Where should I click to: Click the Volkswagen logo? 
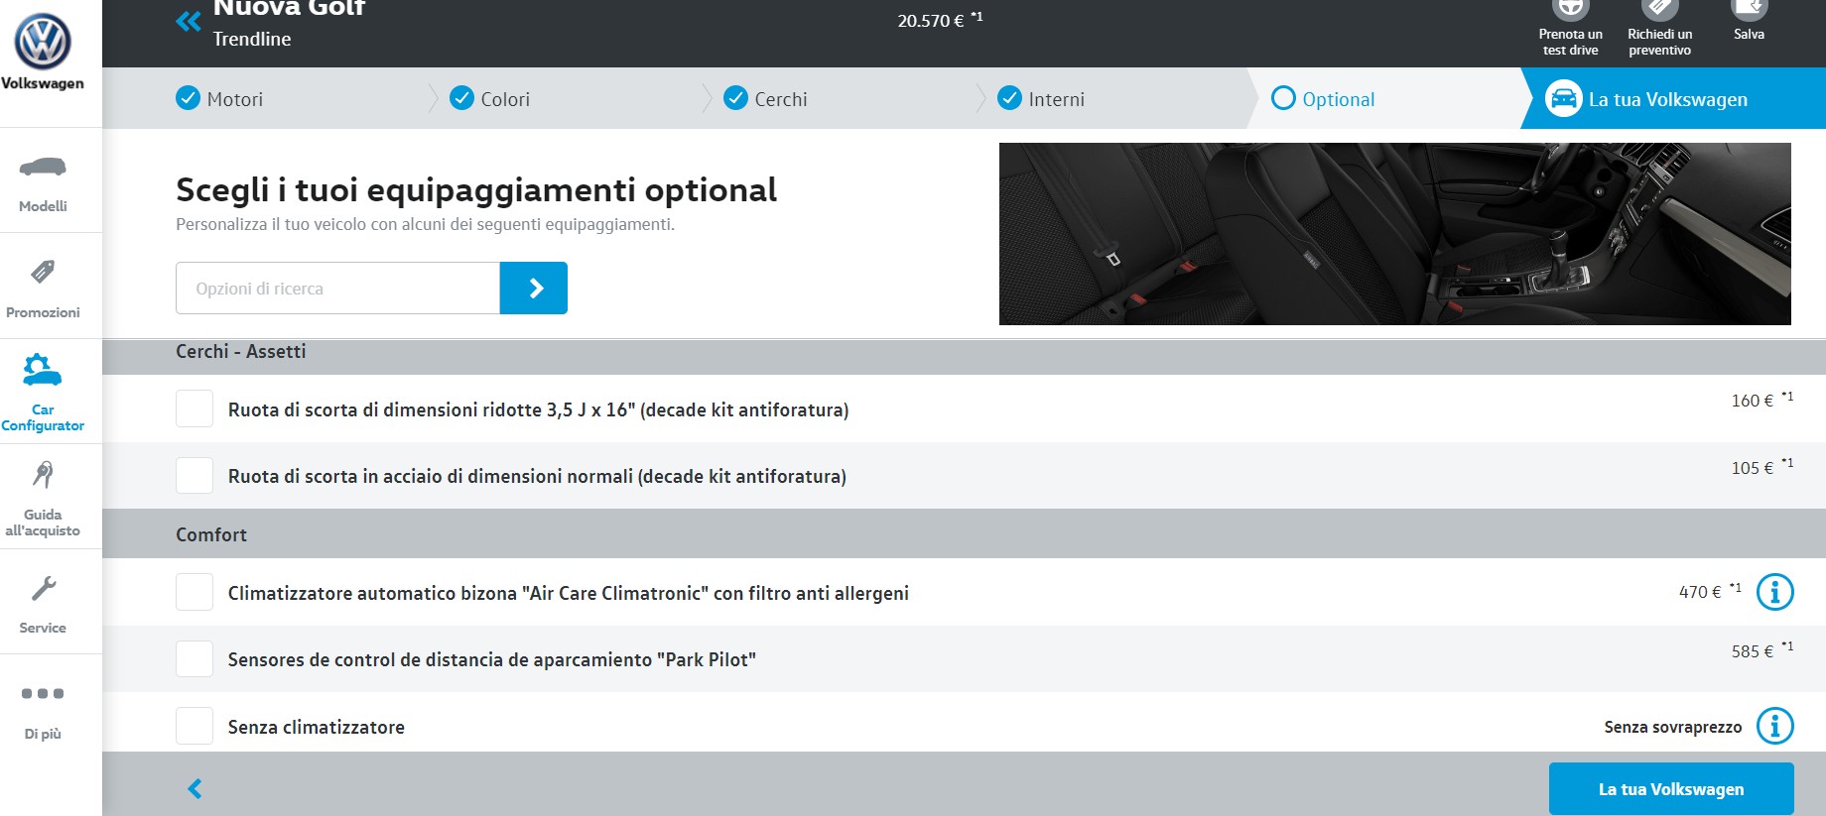pos(42,43)
